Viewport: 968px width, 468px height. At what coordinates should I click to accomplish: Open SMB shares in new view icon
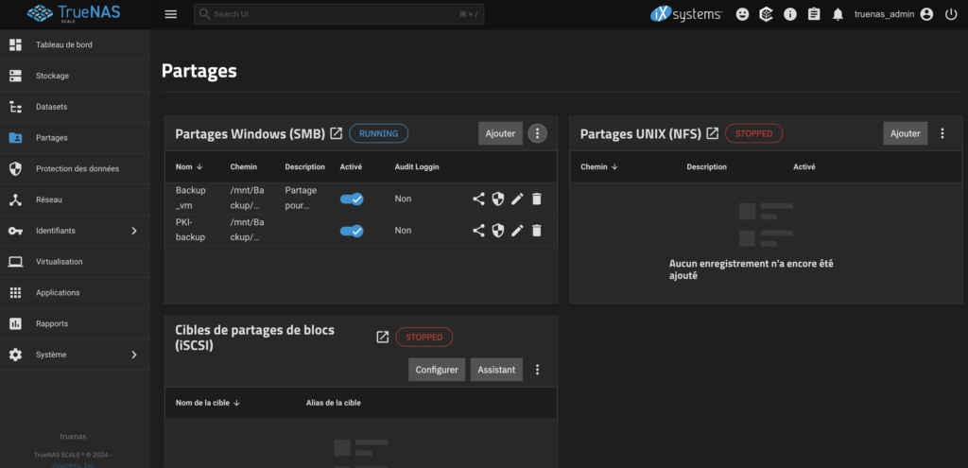[336, 133]
